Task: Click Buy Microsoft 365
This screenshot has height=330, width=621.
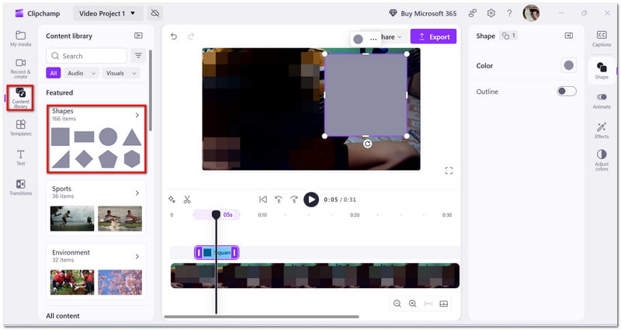Action: [x=422, y=13]
